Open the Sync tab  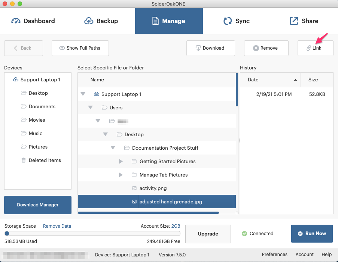(236, 21)
